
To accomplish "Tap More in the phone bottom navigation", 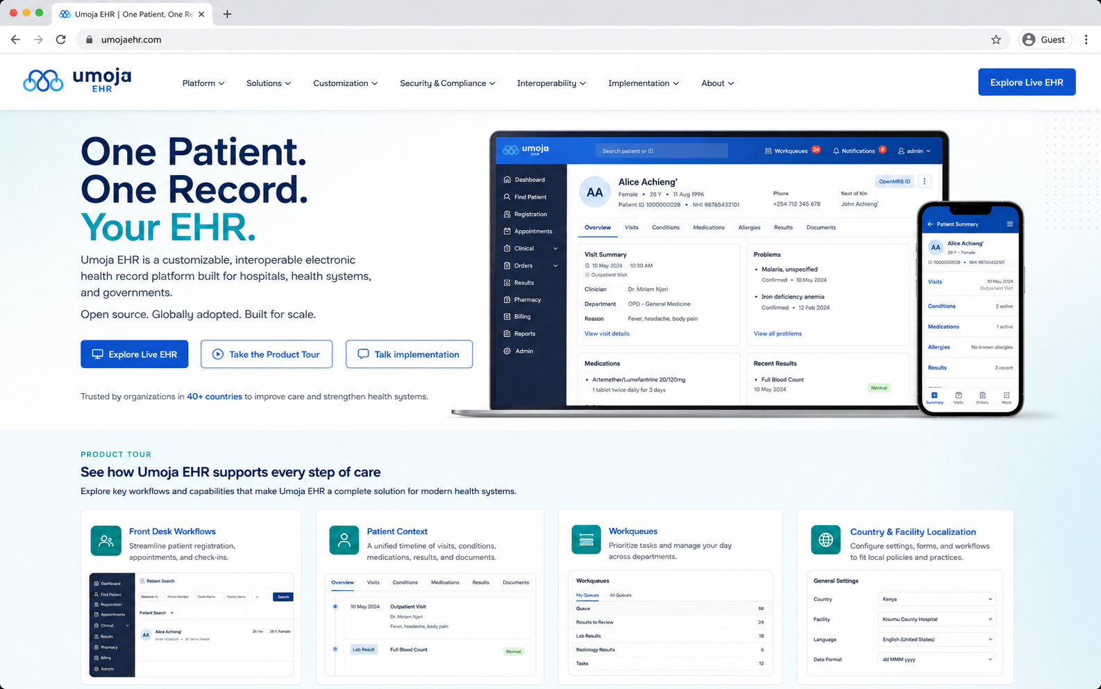I will click(1007, 397).
